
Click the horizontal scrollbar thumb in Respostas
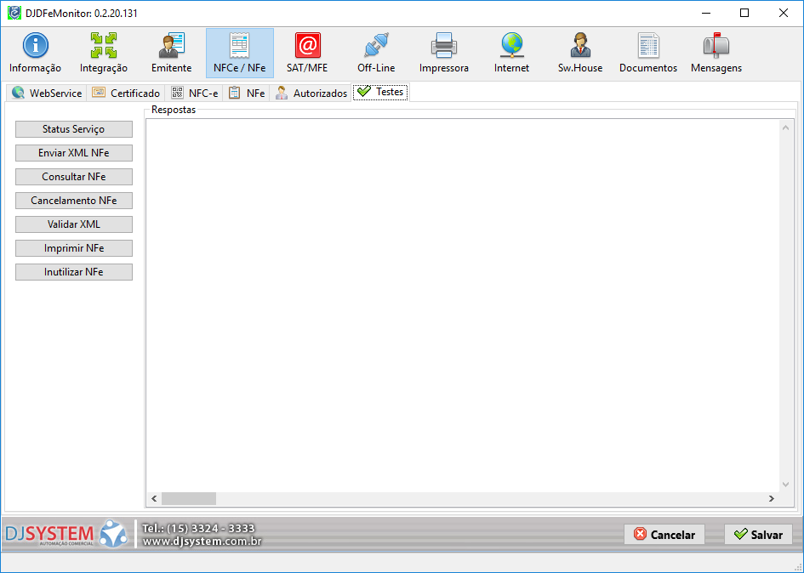(x=189, y=498)
